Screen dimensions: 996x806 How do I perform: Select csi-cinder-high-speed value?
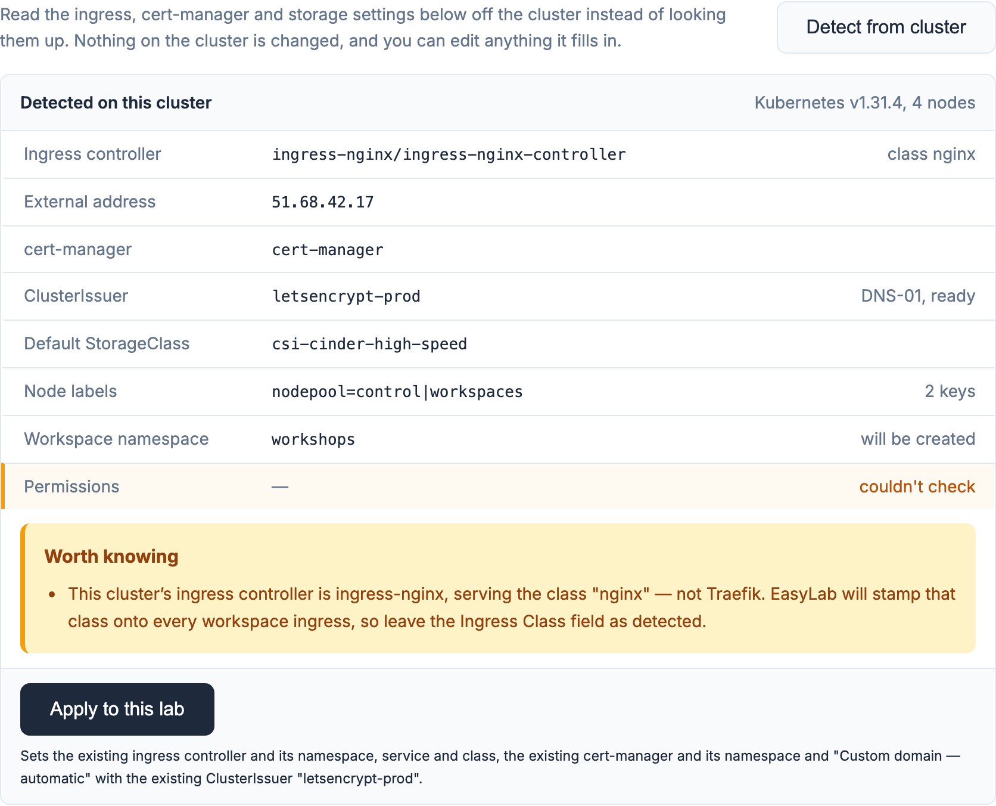(369, 344)
